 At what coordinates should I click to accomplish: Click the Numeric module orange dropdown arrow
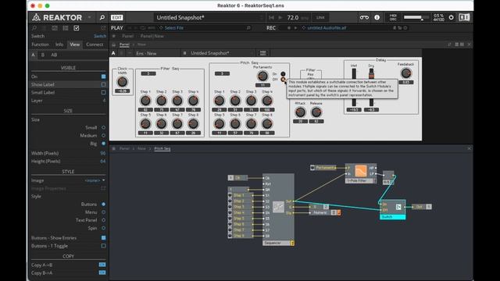tap(338, 212)
